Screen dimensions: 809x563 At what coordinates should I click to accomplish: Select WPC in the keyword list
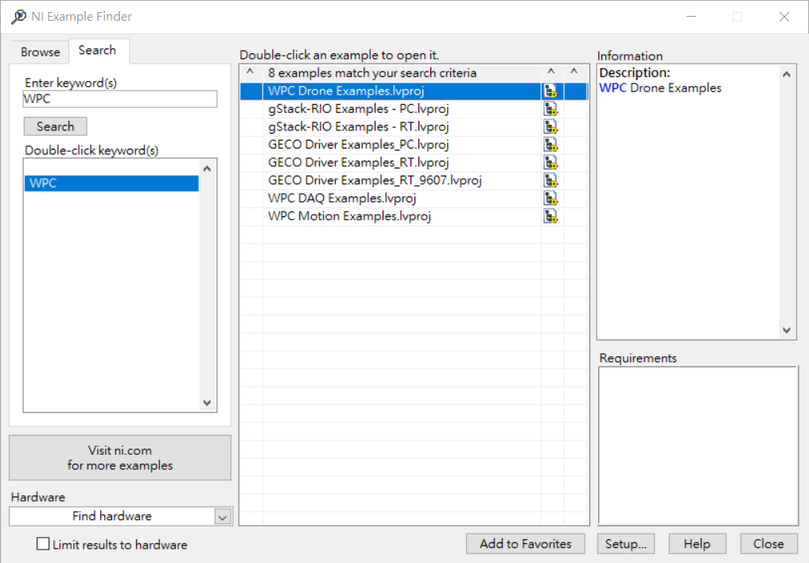[x=111, y=184]
